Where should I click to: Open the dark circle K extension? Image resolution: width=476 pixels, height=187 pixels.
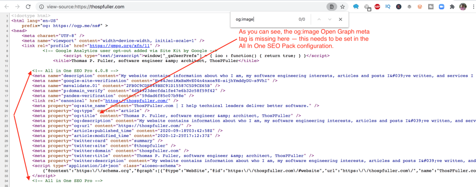398,6
